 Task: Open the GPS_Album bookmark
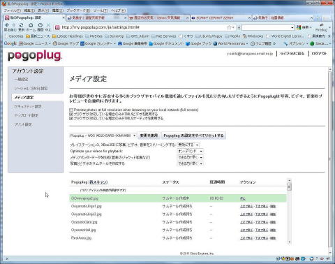(137, 36)
